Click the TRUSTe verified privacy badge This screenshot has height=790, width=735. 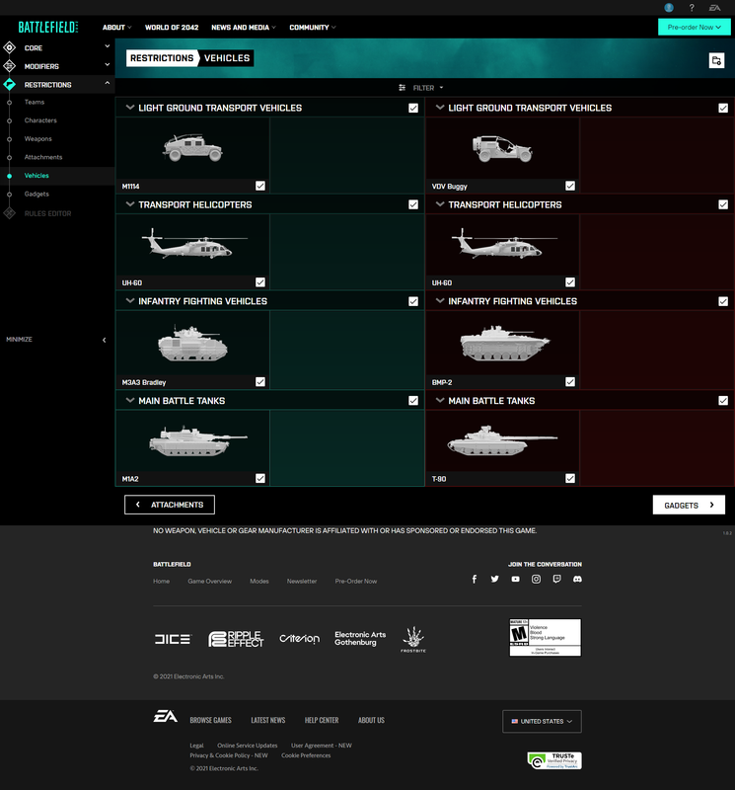554,760
